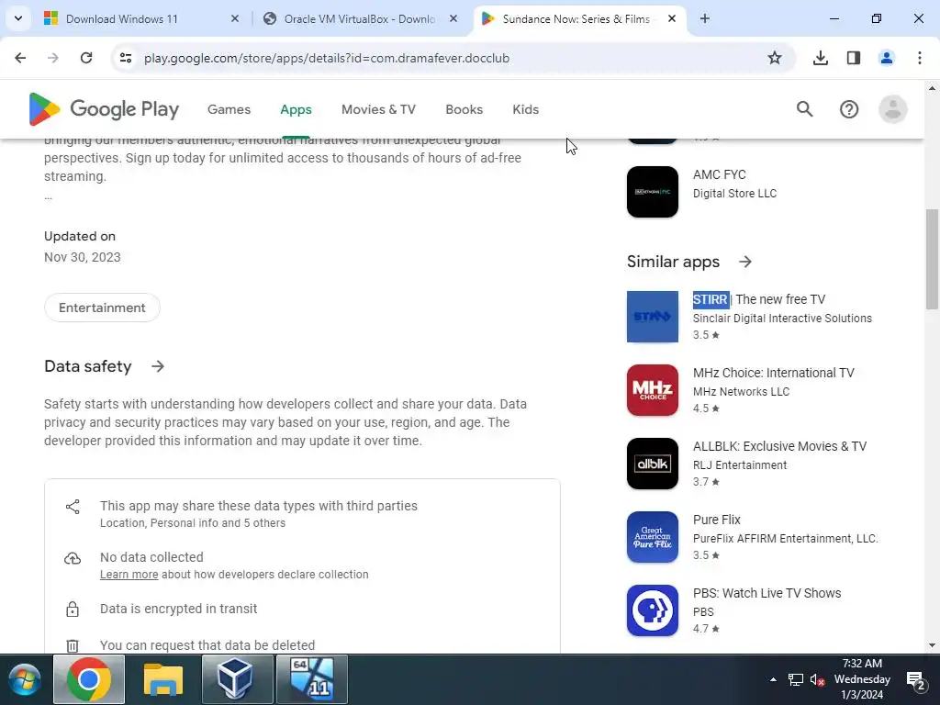Open MHz Choice: International TV title
This screenshot has height=705, width=940.
point(773,373)
